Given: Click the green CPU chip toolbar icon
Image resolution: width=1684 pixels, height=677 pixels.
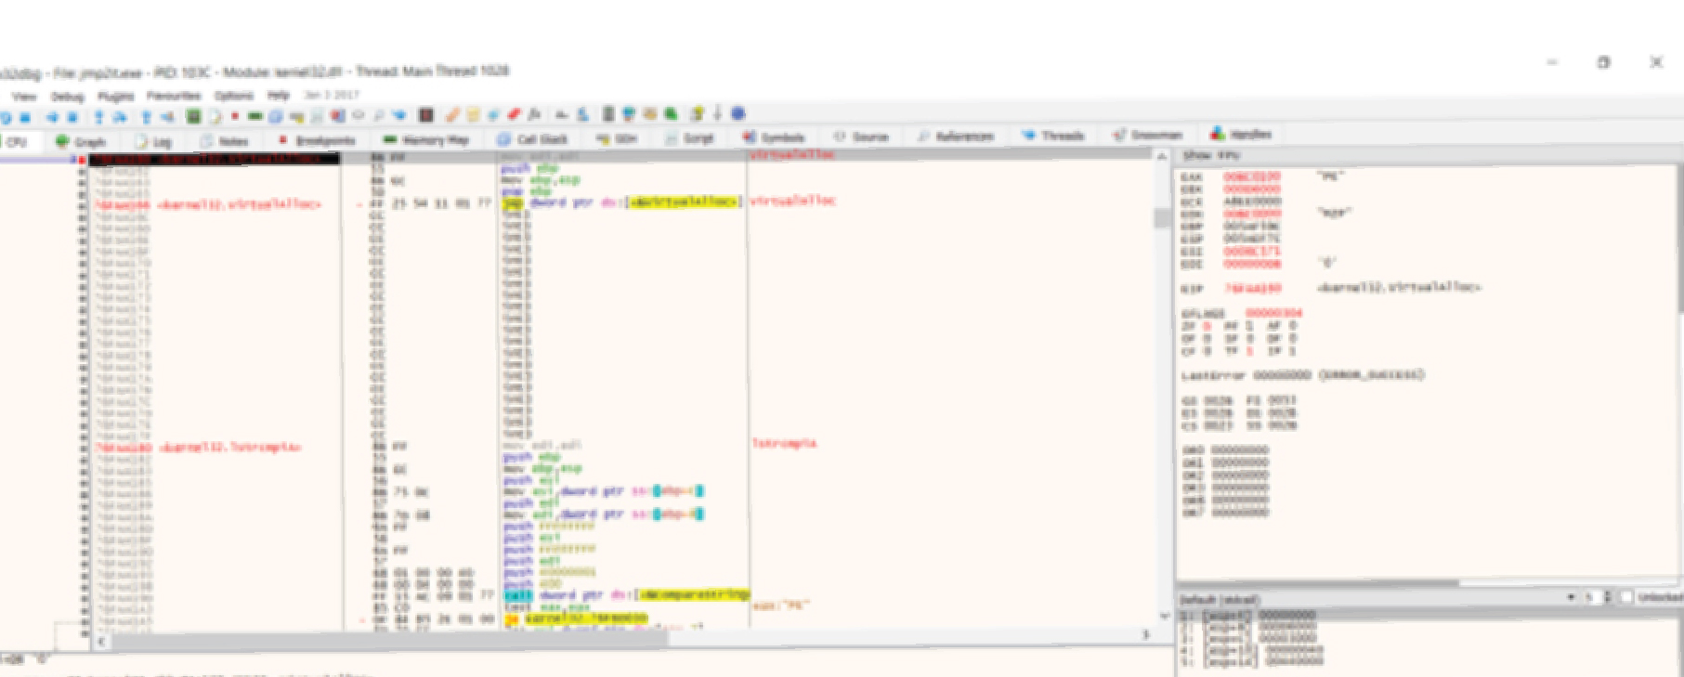Looking at the screenshot, I should pyautogui.click(x=193, y=116).
